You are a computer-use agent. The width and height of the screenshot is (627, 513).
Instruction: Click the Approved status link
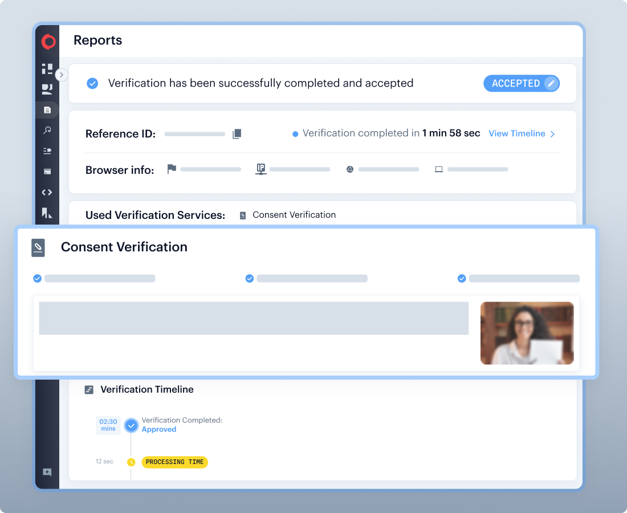tap(158, 430)
